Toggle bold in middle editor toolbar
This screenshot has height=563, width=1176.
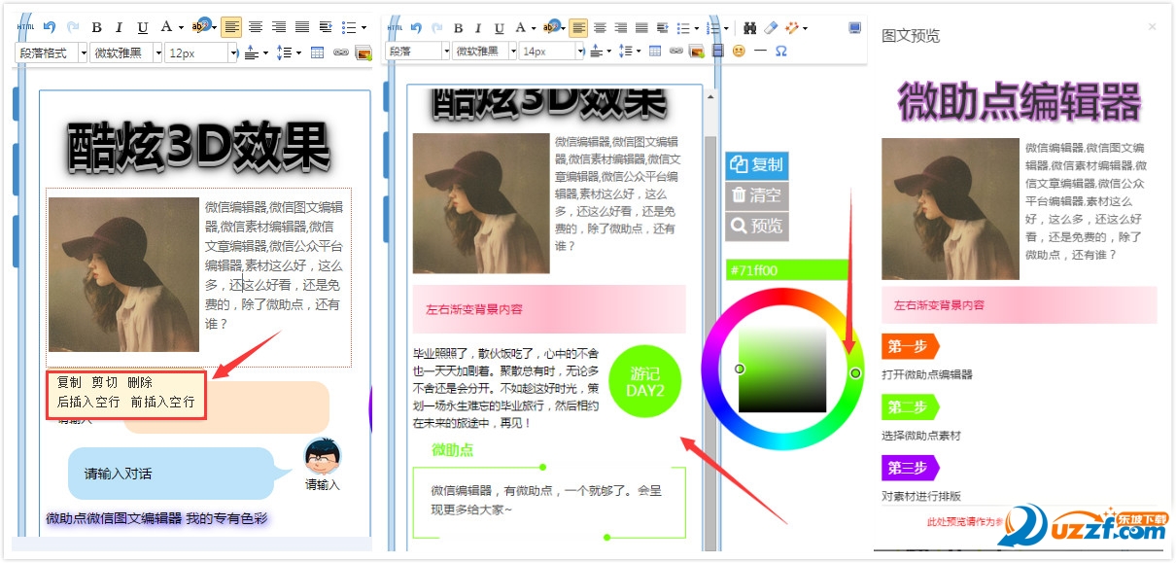459,27
